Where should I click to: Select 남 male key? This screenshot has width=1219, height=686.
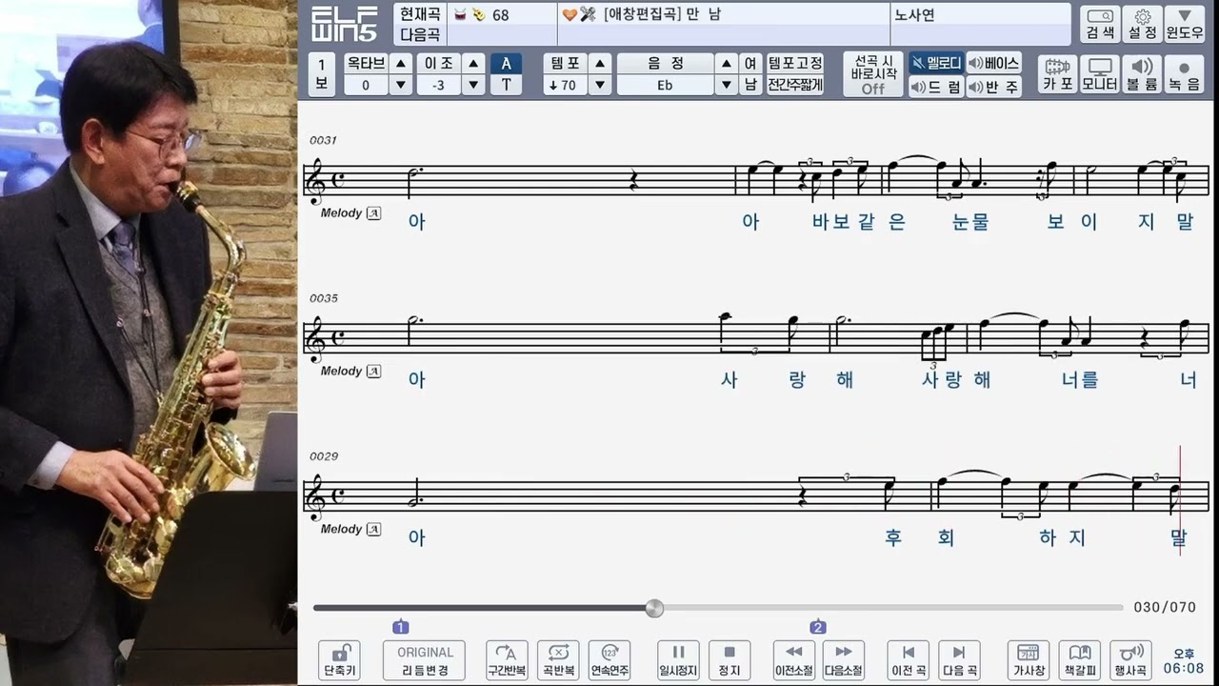click(750, 85)
